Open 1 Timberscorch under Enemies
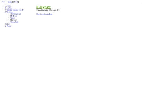Viewport: 142px width, 107px height. [15, 14]
